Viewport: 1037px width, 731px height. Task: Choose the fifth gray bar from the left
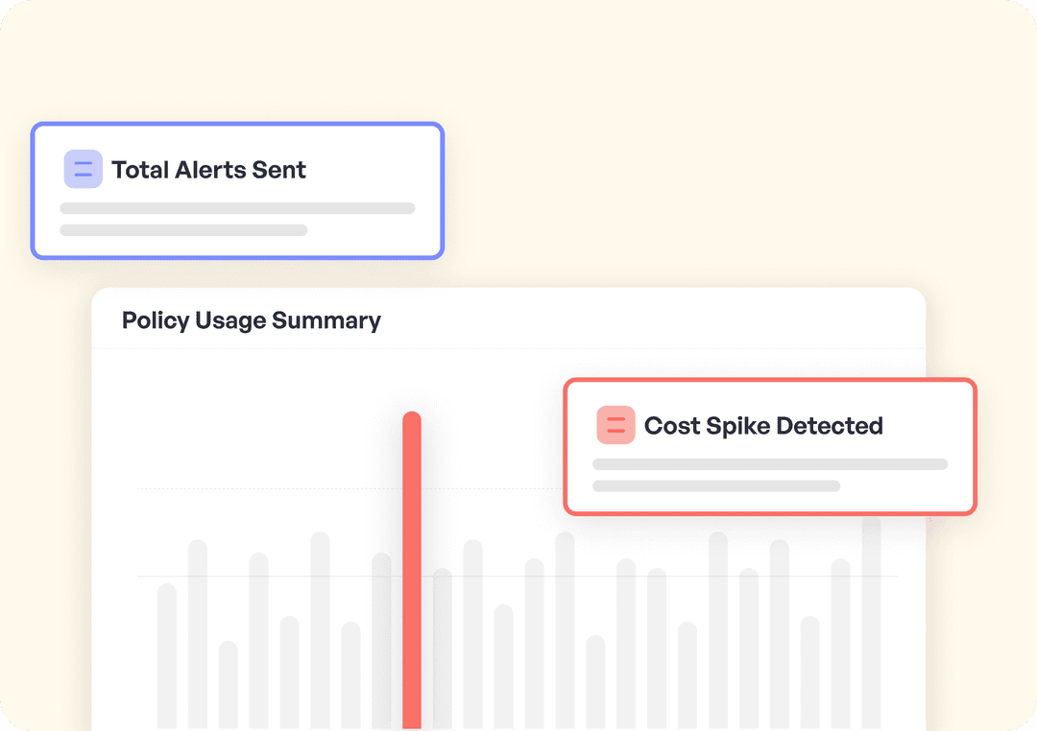pos(290,672)
